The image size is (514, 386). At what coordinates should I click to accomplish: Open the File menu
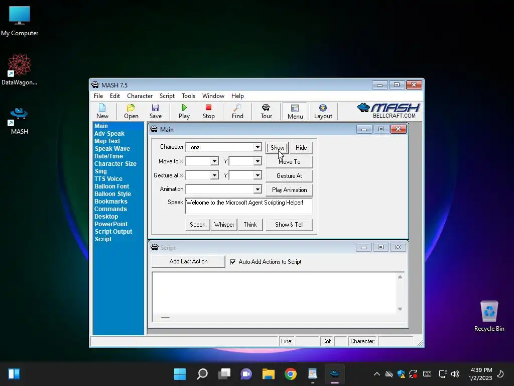click(98, 96)
